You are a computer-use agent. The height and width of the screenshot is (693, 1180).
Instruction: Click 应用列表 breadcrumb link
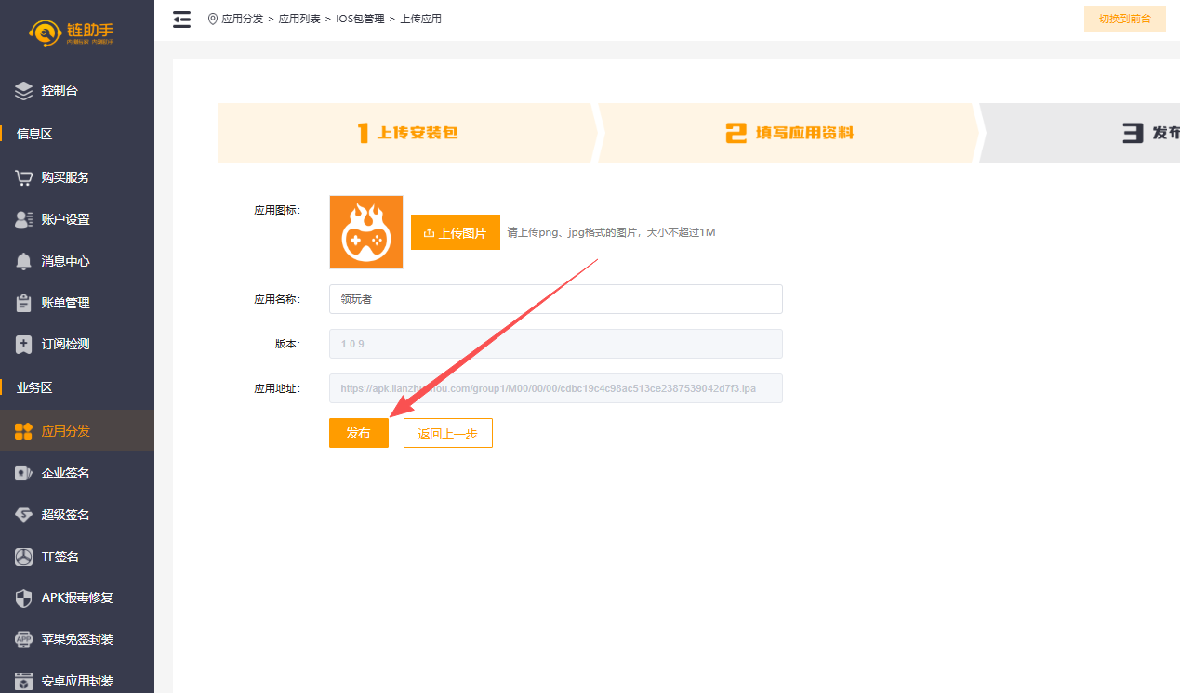[x=301, y=19]
